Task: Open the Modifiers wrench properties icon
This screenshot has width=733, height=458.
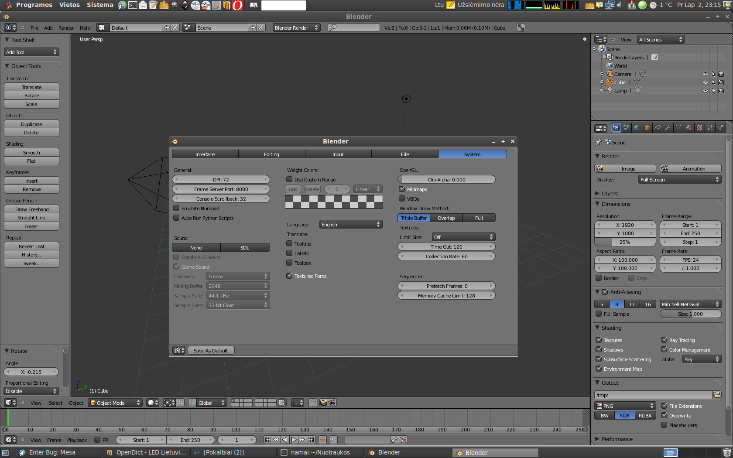Action: (x=668, y=128)
